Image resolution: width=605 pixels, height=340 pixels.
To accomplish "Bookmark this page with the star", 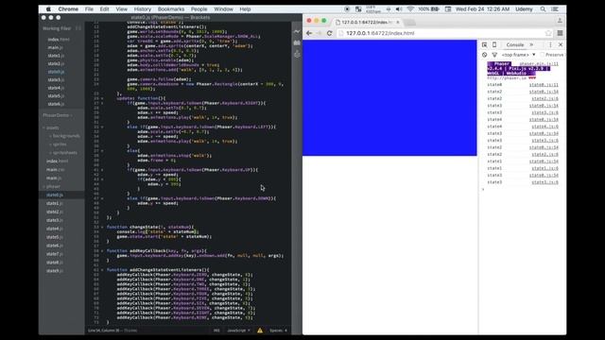I will tap(548, 33).
